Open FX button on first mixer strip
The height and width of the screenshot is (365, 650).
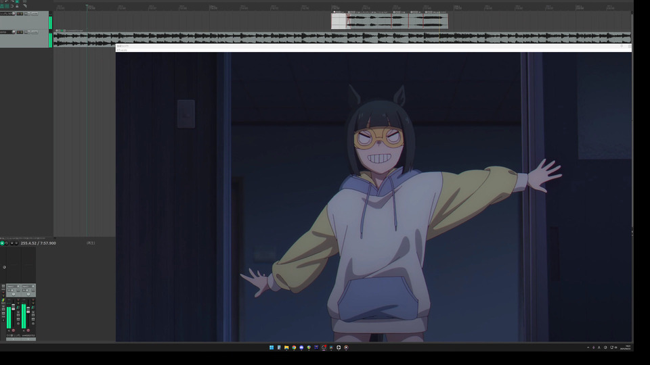tap(18, 312)
